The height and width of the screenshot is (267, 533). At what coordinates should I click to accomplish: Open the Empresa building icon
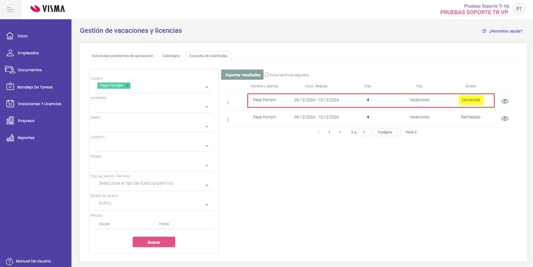pos(10,121)
